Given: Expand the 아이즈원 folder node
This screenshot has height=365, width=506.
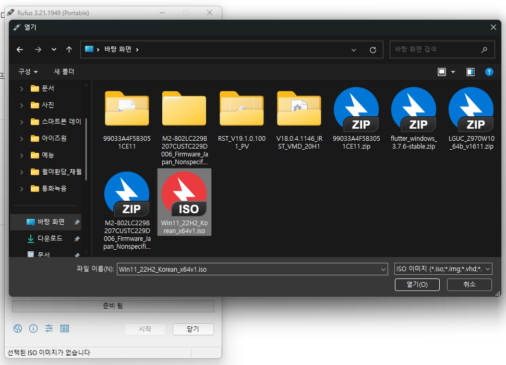Looking at the screenshot, I should pyautogui.click(x=21, y=139).
